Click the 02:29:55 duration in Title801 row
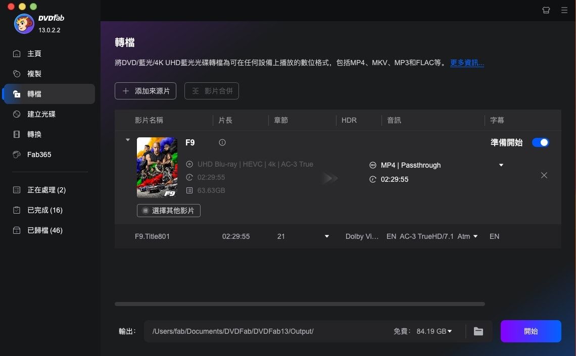Viewport: 576px width, 356px height. 236,236
